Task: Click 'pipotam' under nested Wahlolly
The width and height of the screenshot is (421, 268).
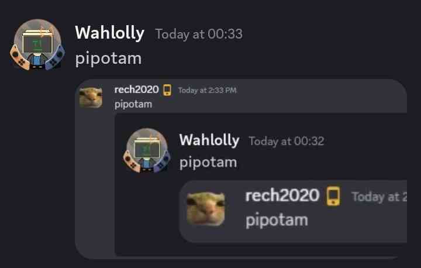Action: (x=208, y=163)
